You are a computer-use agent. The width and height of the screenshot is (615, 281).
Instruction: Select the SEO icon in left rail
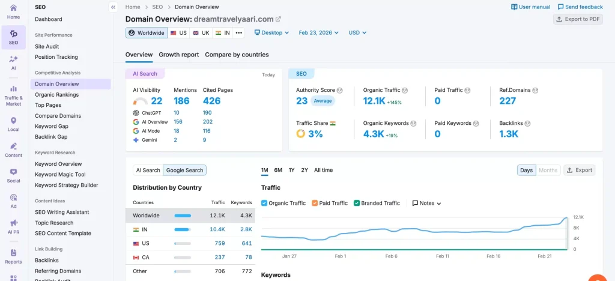coord(13,37)
